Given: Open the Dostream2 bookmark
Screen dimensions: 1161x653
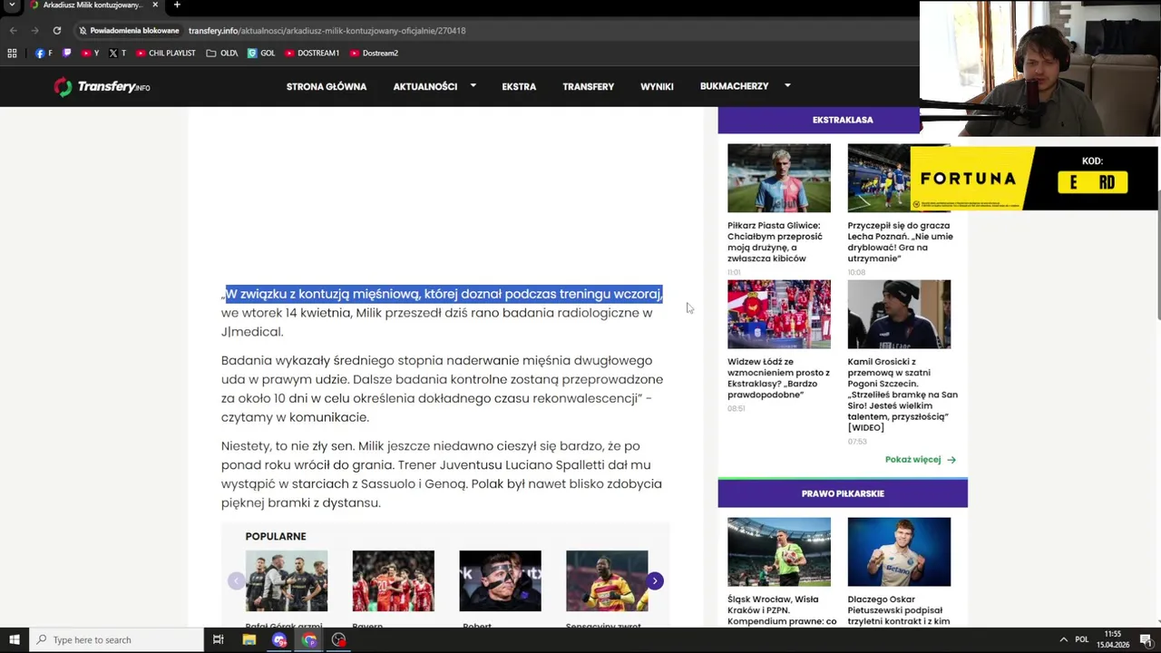Looking at the screenshot, I should click(x=375, y=54).
